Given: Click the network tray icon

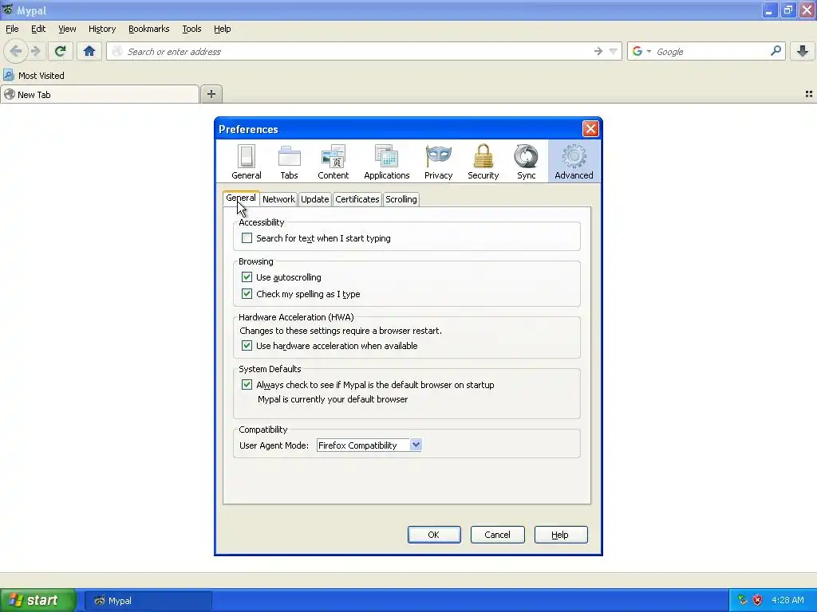Looking at the screenshot, I should [742, 600].
